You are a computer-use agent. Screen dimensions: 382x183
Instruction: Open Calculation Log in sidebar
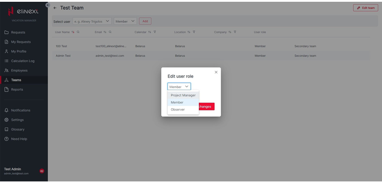22,61
